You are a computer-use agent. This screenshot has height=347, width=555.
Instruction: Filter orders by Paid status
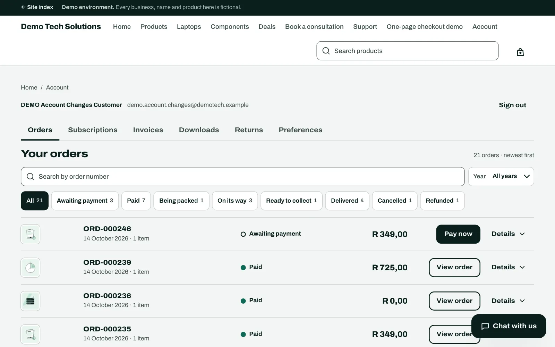click(x=136, y=201)
